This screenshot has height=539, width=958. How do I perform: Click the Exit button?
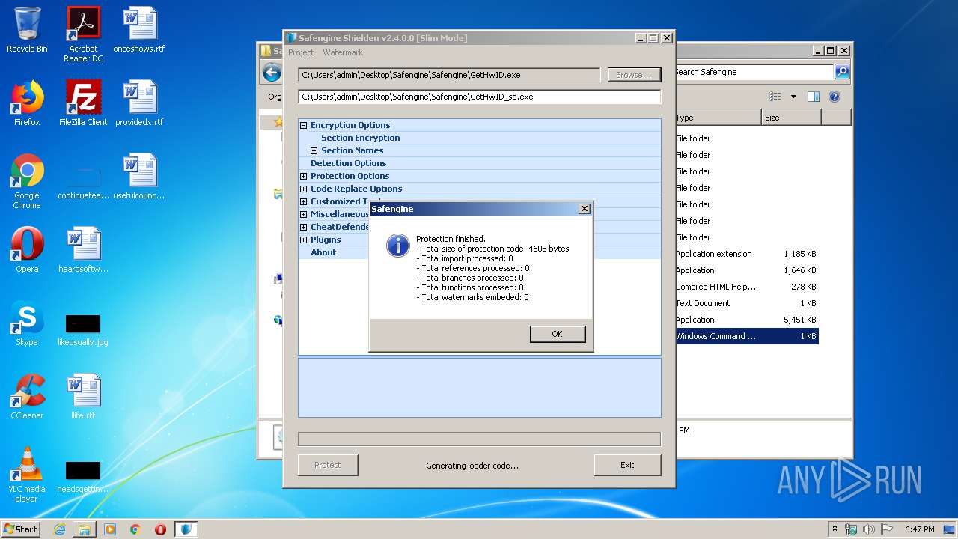[x=627, y=465]
